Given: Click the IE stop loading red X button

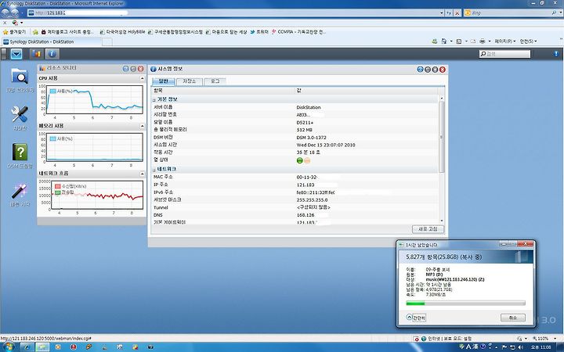Looking at the screenshot, I should pos(457,13).
